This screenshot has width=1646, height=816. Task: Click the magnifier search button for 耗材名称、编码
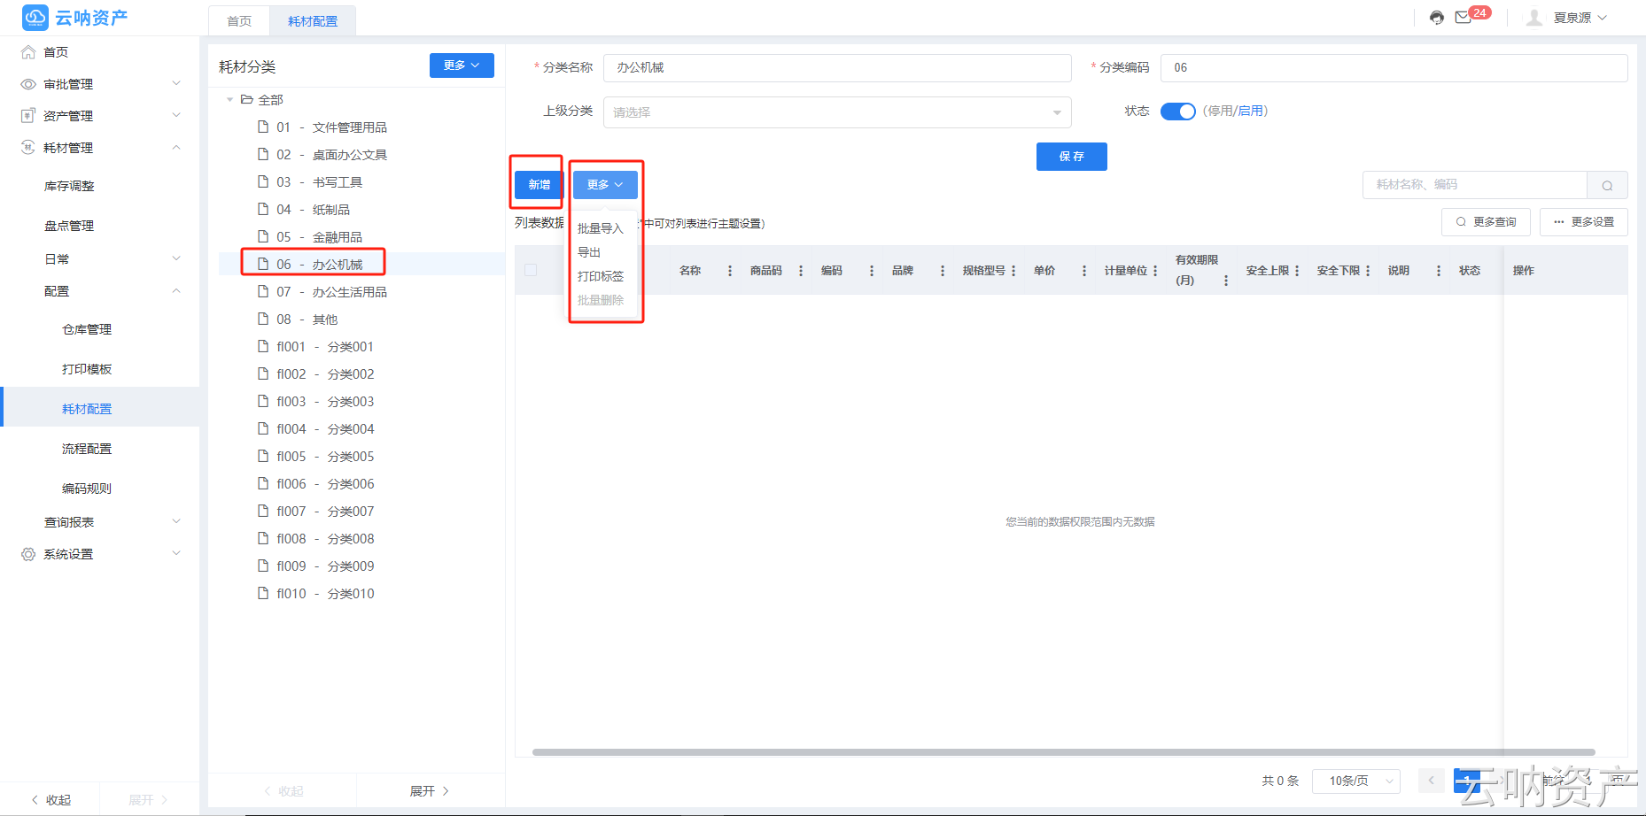pyautogui.click(x=1607, y=185)
